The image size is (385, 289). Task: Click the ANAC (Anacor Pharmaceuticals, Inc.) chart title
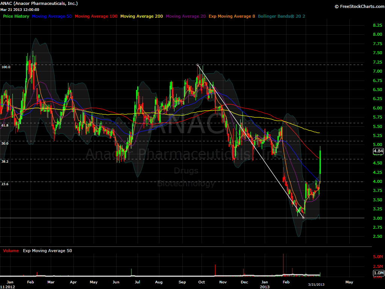click(39, 3)
